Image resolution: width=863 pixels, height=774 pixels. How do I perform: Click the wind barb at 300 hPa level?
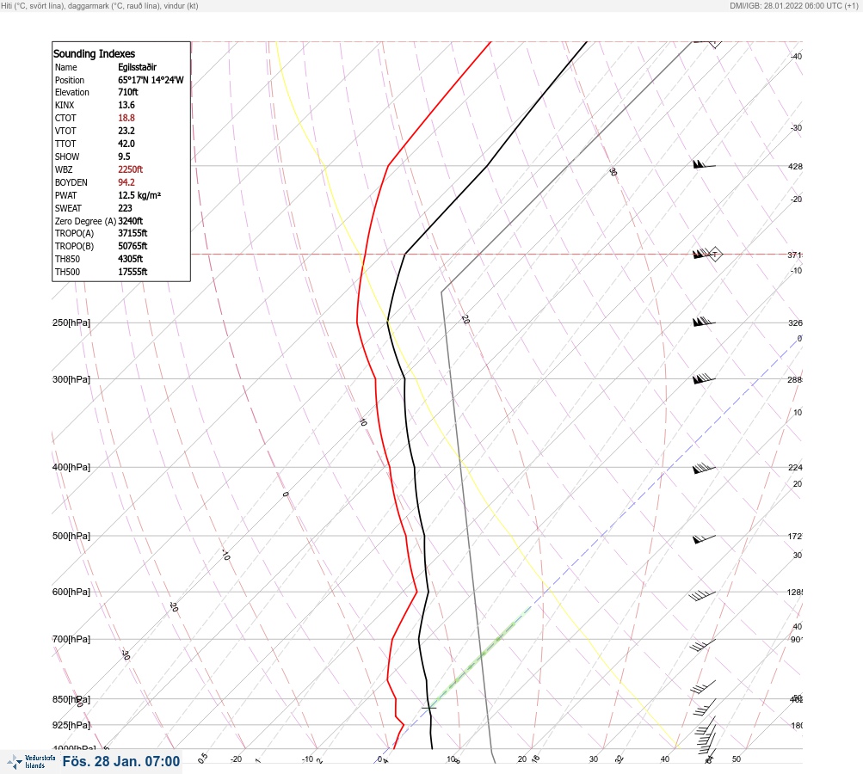pos(704,378)
